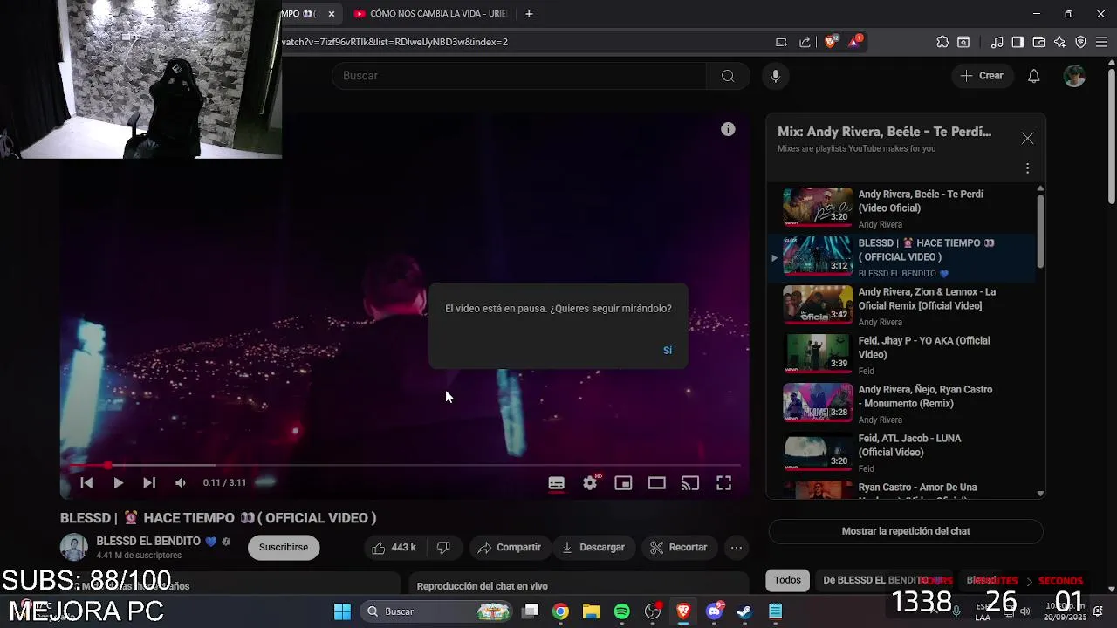The image size is (1117, 628).
Task: Open Leo AI sparkle icon
Action: tap(1059, 42)
